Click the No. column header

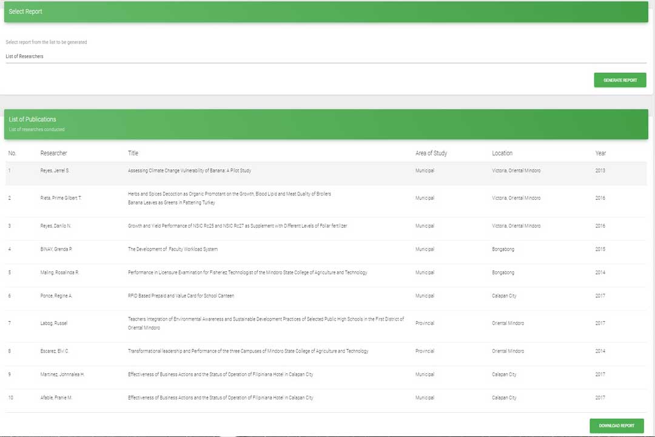12,153
